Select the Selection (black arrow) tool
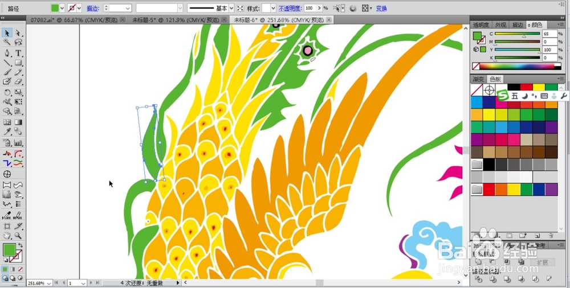 tap(7, 33)
